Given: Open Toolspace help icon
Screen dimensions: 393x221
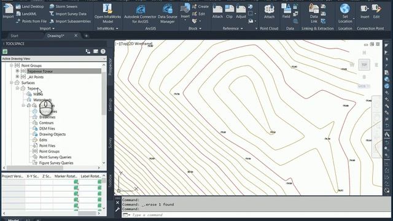Looking at the screenshot, I should point(103,52).
